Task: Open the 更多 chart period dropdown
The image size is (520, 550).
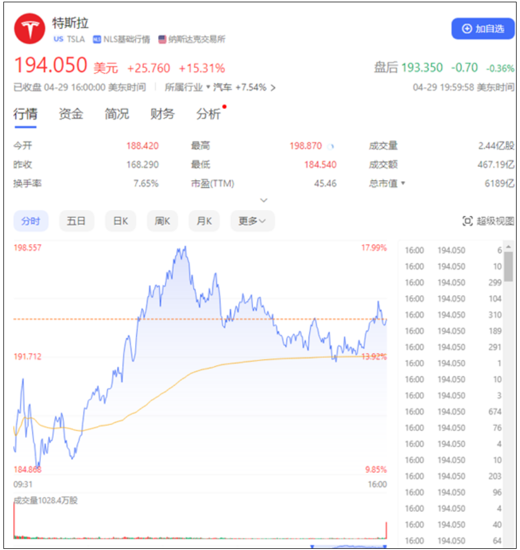Action: [x=252, y=221]
